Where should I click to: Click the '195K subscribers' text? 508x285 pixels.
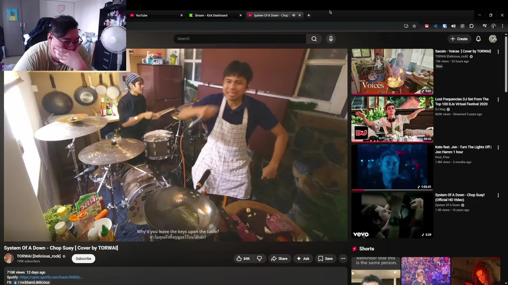tap(28, 262)
